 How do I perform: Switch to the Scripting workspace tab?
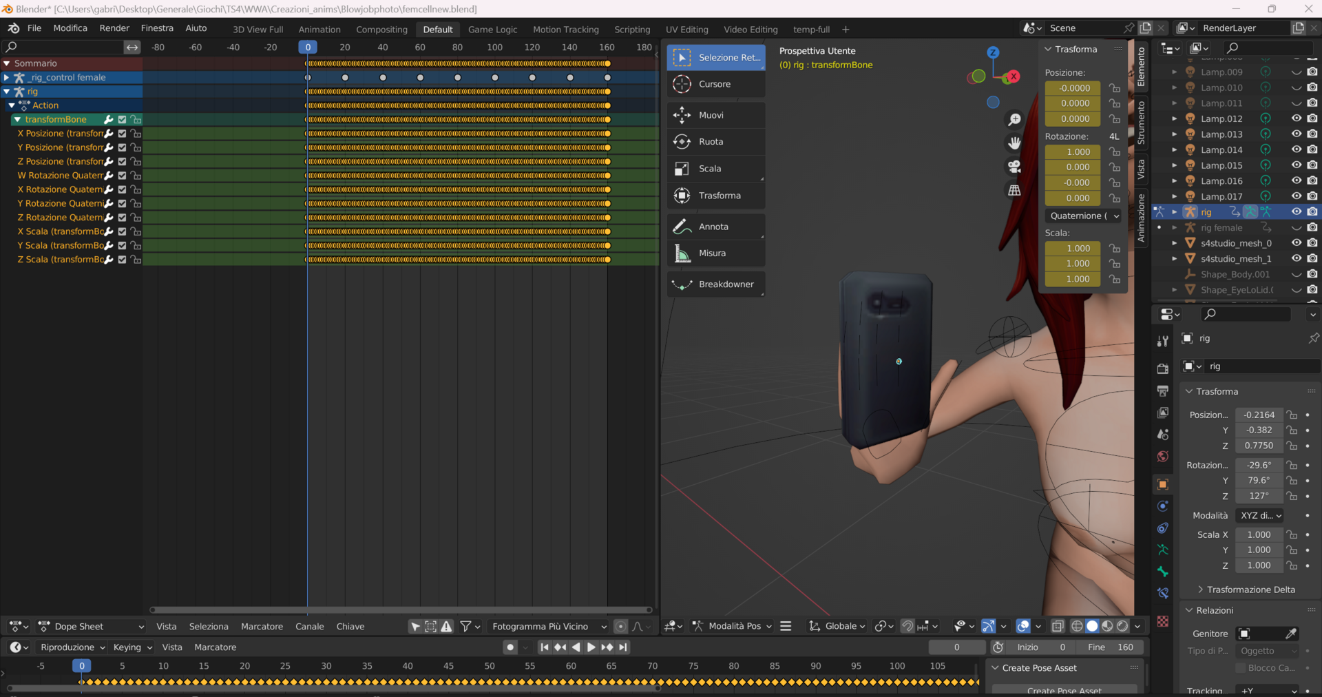(x=632, y=30)
